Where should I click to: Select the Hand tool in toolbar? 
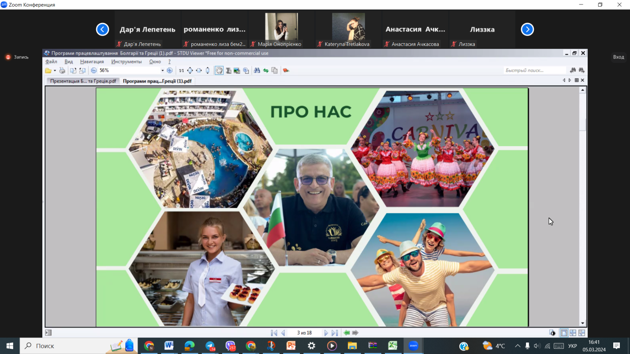click(219, 70)
